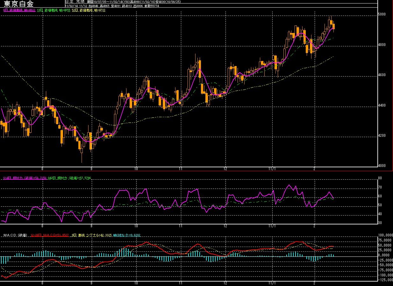Click the 80 label on the RSI axis

pyautogui.click(x=380, y=178)
